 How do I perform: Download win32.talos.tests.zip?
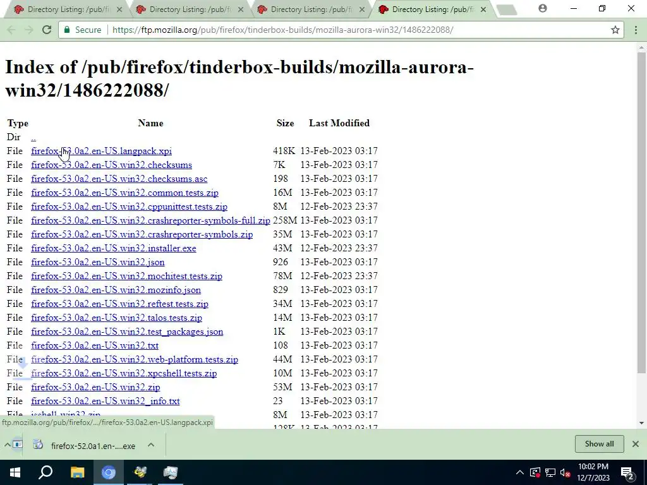pos(116,318)
